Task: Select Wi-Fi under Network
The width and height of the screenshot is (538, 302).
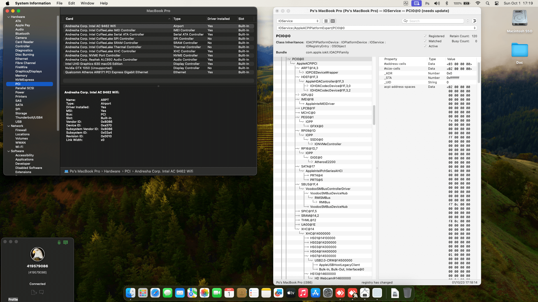Action: click(19, 147)
